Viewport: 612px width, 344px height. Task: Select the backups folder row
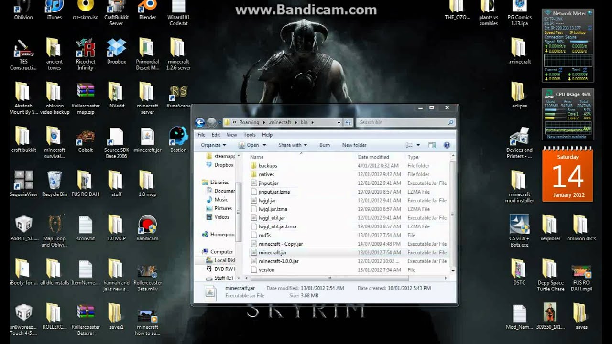(349, 166)
